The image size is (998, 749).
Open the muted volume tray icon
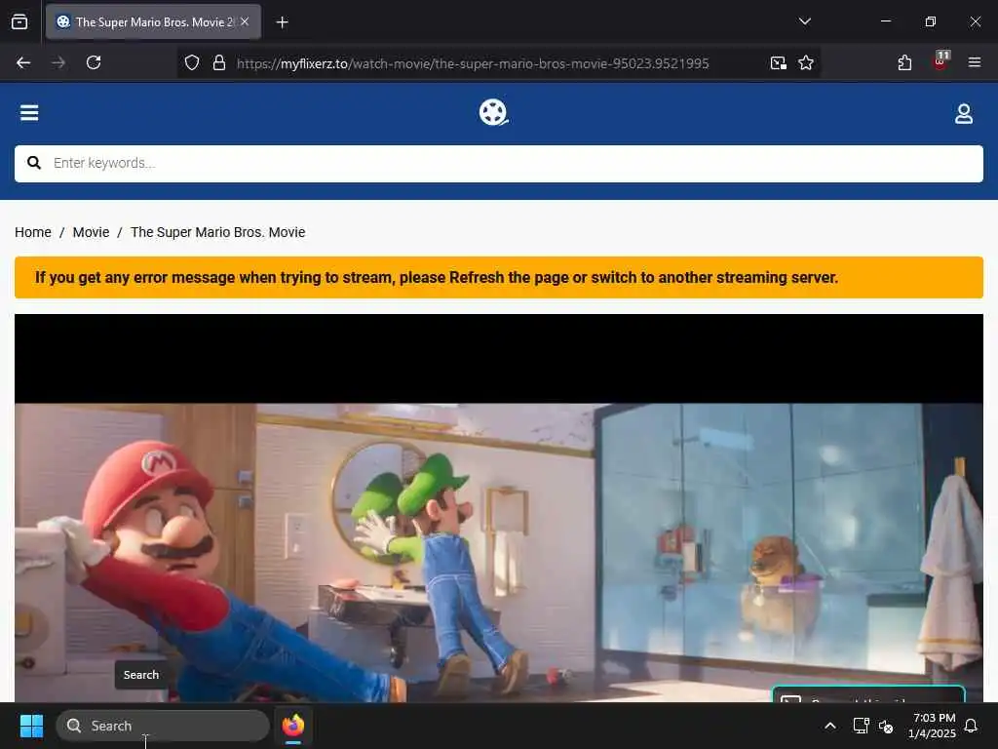click(x=885, y=726)
